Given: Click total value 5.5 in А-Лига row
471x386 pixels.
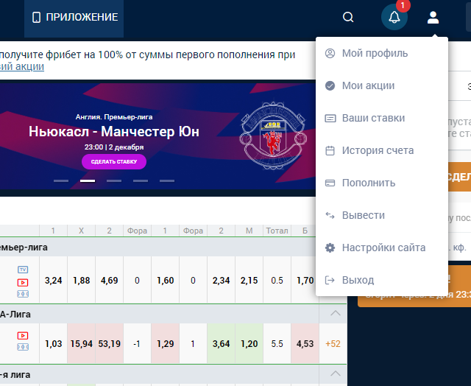Looking at the screenshot, I should [277, 343].
